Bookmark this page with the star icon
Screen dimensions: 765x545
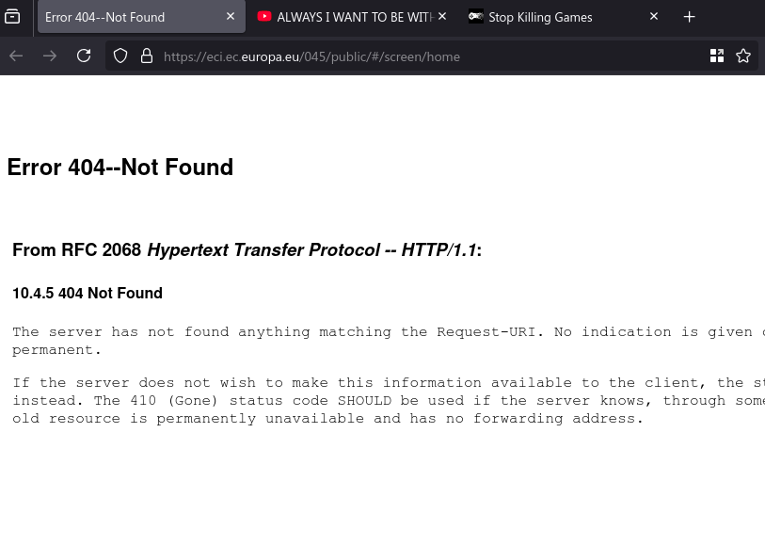point(743,56)
